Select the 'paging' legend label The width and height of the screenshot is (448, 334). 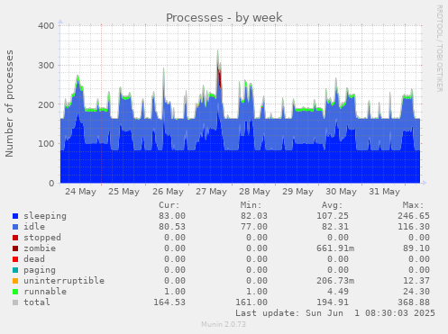coord(40,270)
